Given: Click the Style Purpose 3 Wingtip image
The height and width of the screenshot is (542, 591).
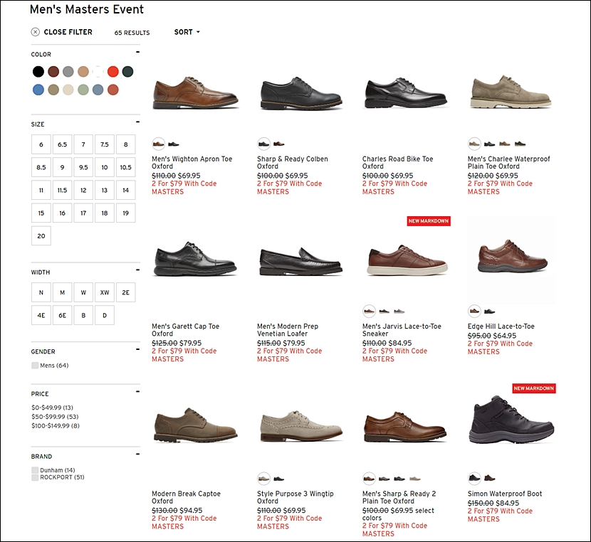Looking at the screenshot, I should 301,426.
